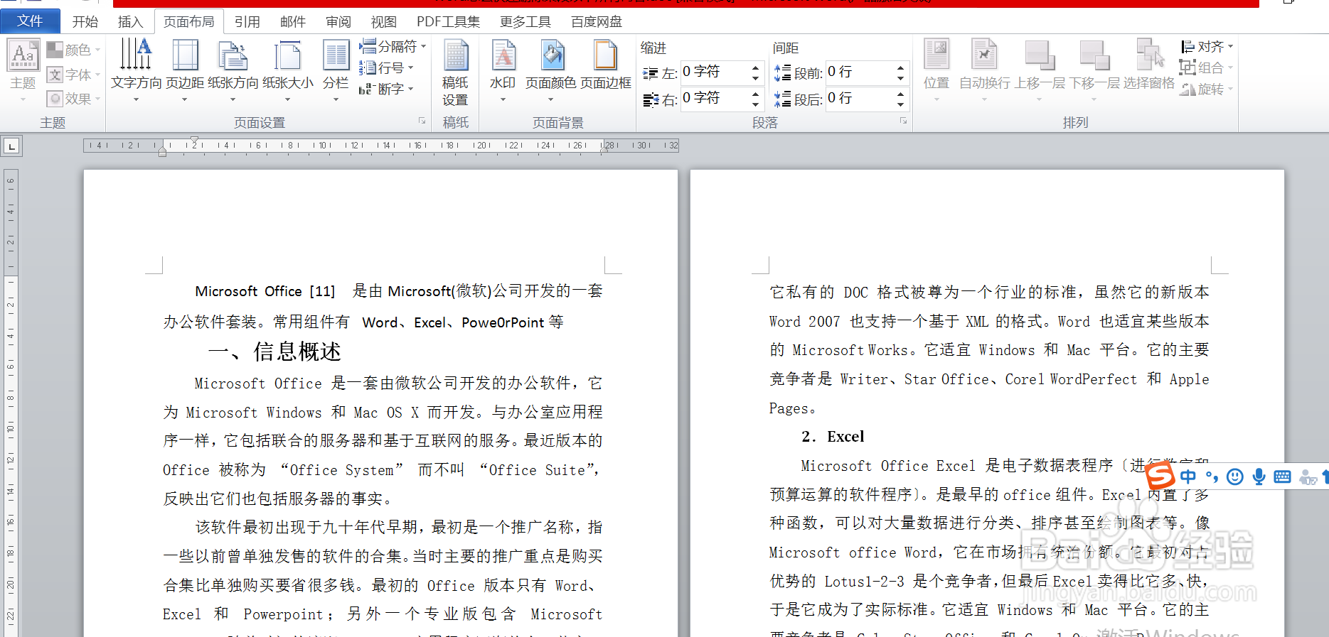Viewport: 1329px width, 637px height.
Task: Open the 页面设置 dialog launcher
Action: tap(422, 121)
